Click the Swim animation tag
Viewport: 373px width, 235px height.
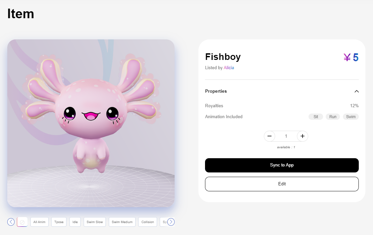[x=351, y=117]
